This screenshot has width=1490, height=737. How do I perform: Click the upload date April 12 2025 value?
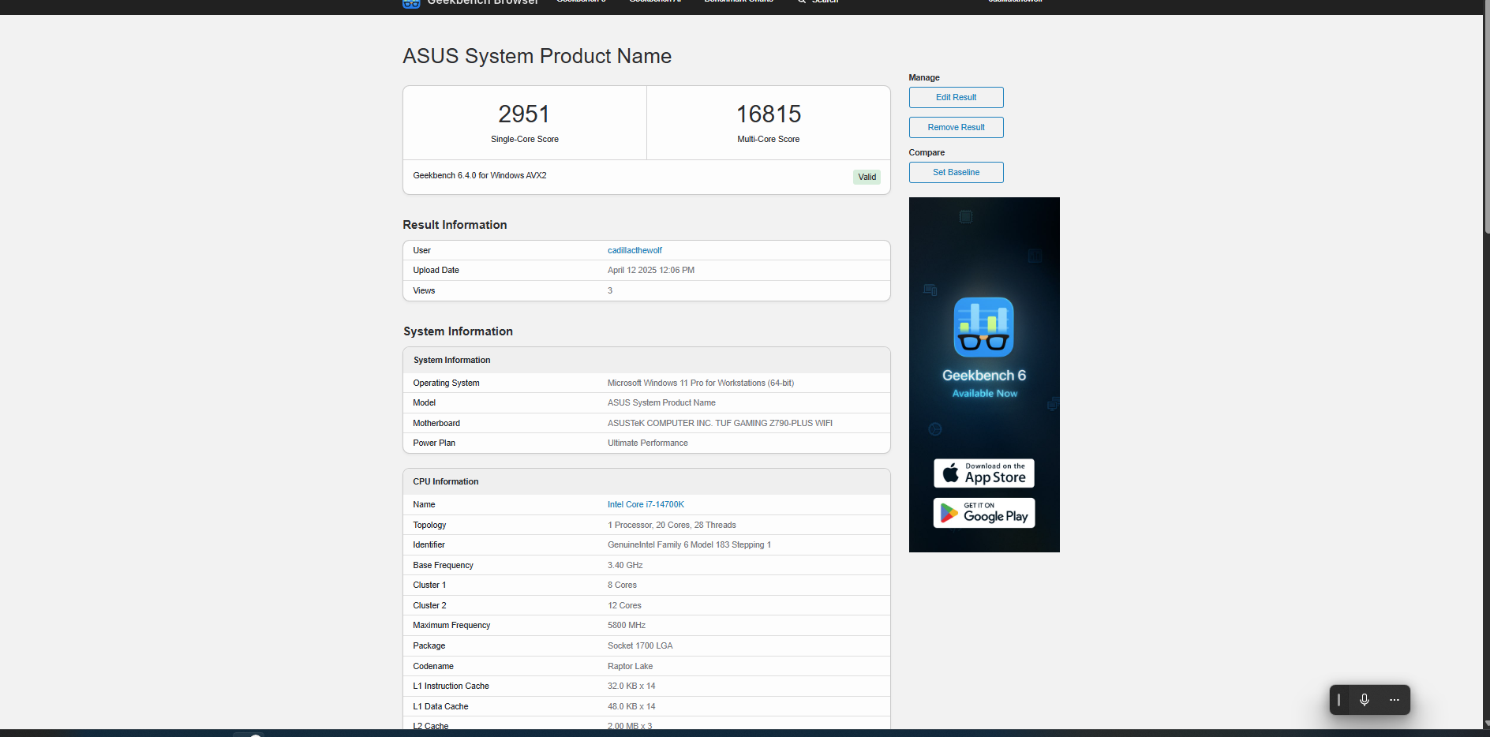651,270
